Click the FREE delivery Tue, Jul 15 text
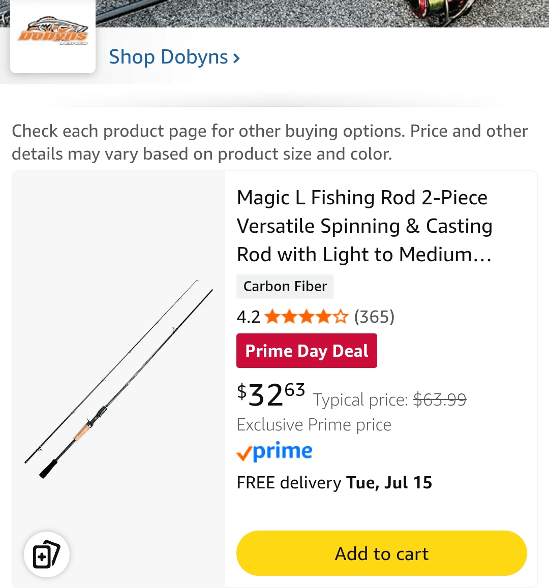 [x=334, y=482]
